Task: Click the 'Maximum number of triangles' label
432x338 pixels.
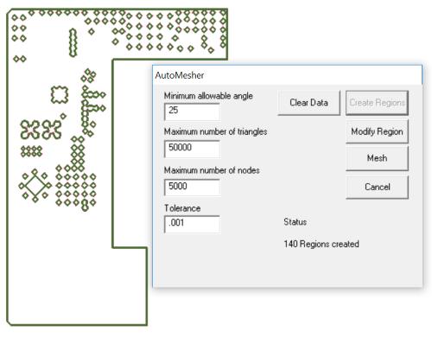Action: coord(215,131)
